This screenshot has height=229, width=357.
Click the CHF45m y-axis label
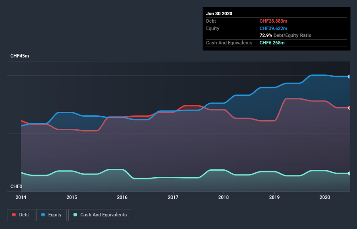[20, 56]
